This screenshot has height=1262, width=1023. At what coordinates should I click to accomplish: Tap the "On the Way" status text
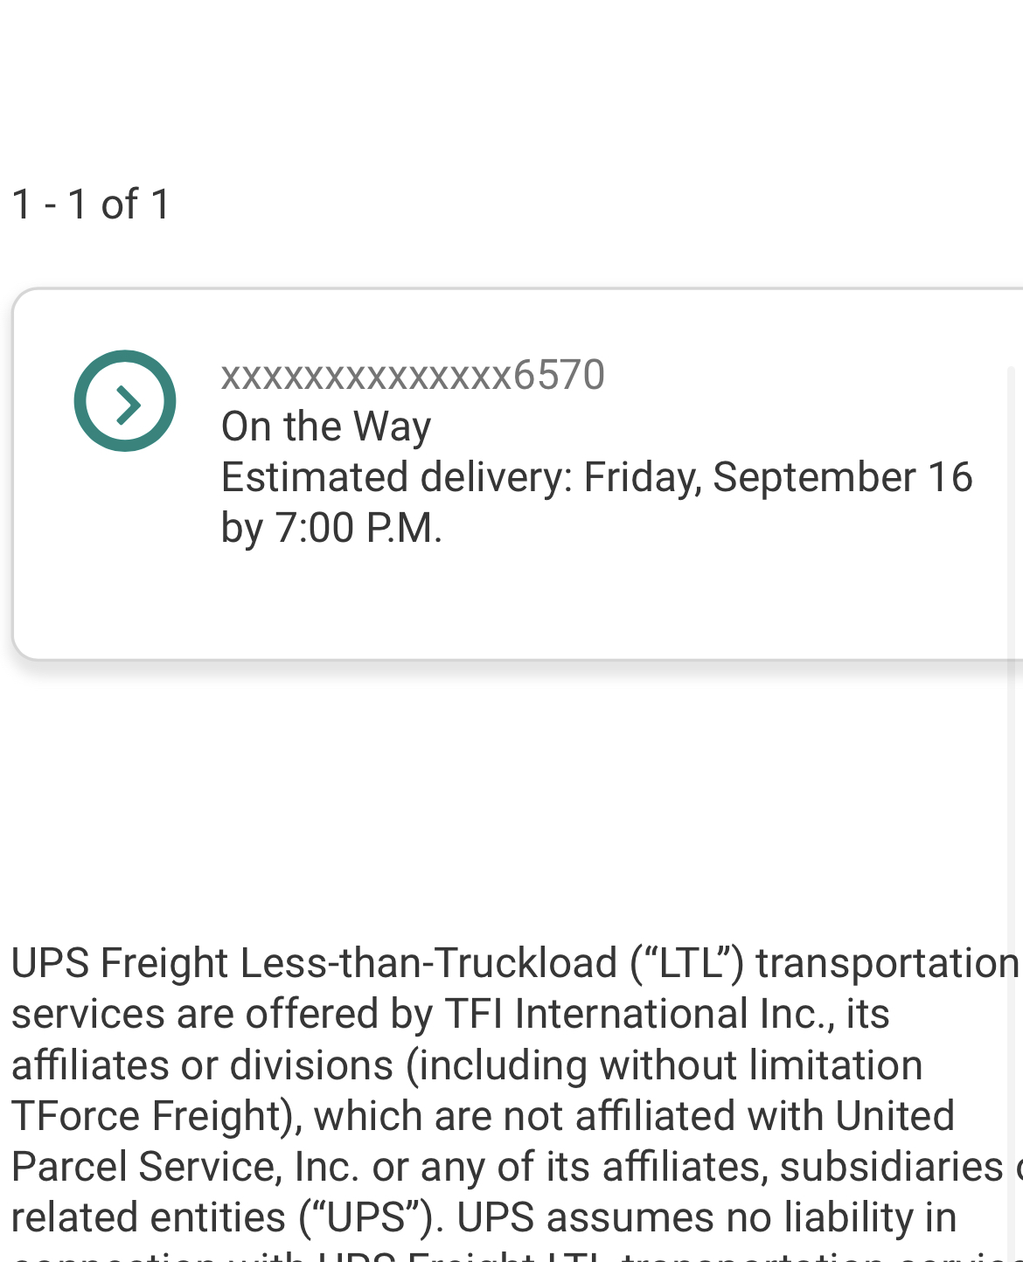pos(326,426)
